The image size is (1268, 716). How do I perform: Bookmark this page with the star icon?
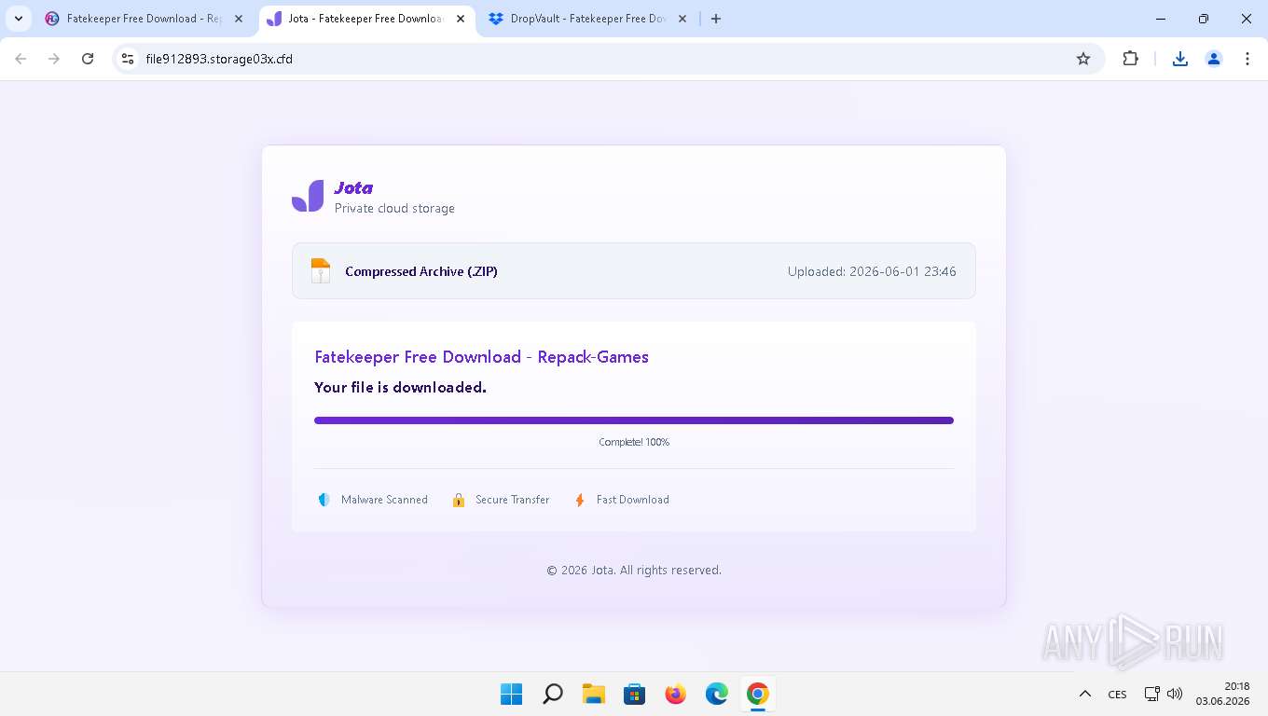click(1083, 59)
